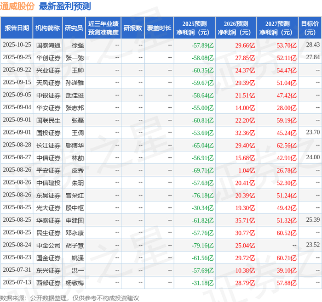
Task: Click analyst name 徐强
Action: (78, 45)
